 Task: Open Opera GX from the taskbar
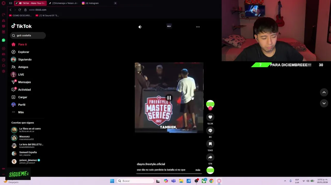point(219,181)
